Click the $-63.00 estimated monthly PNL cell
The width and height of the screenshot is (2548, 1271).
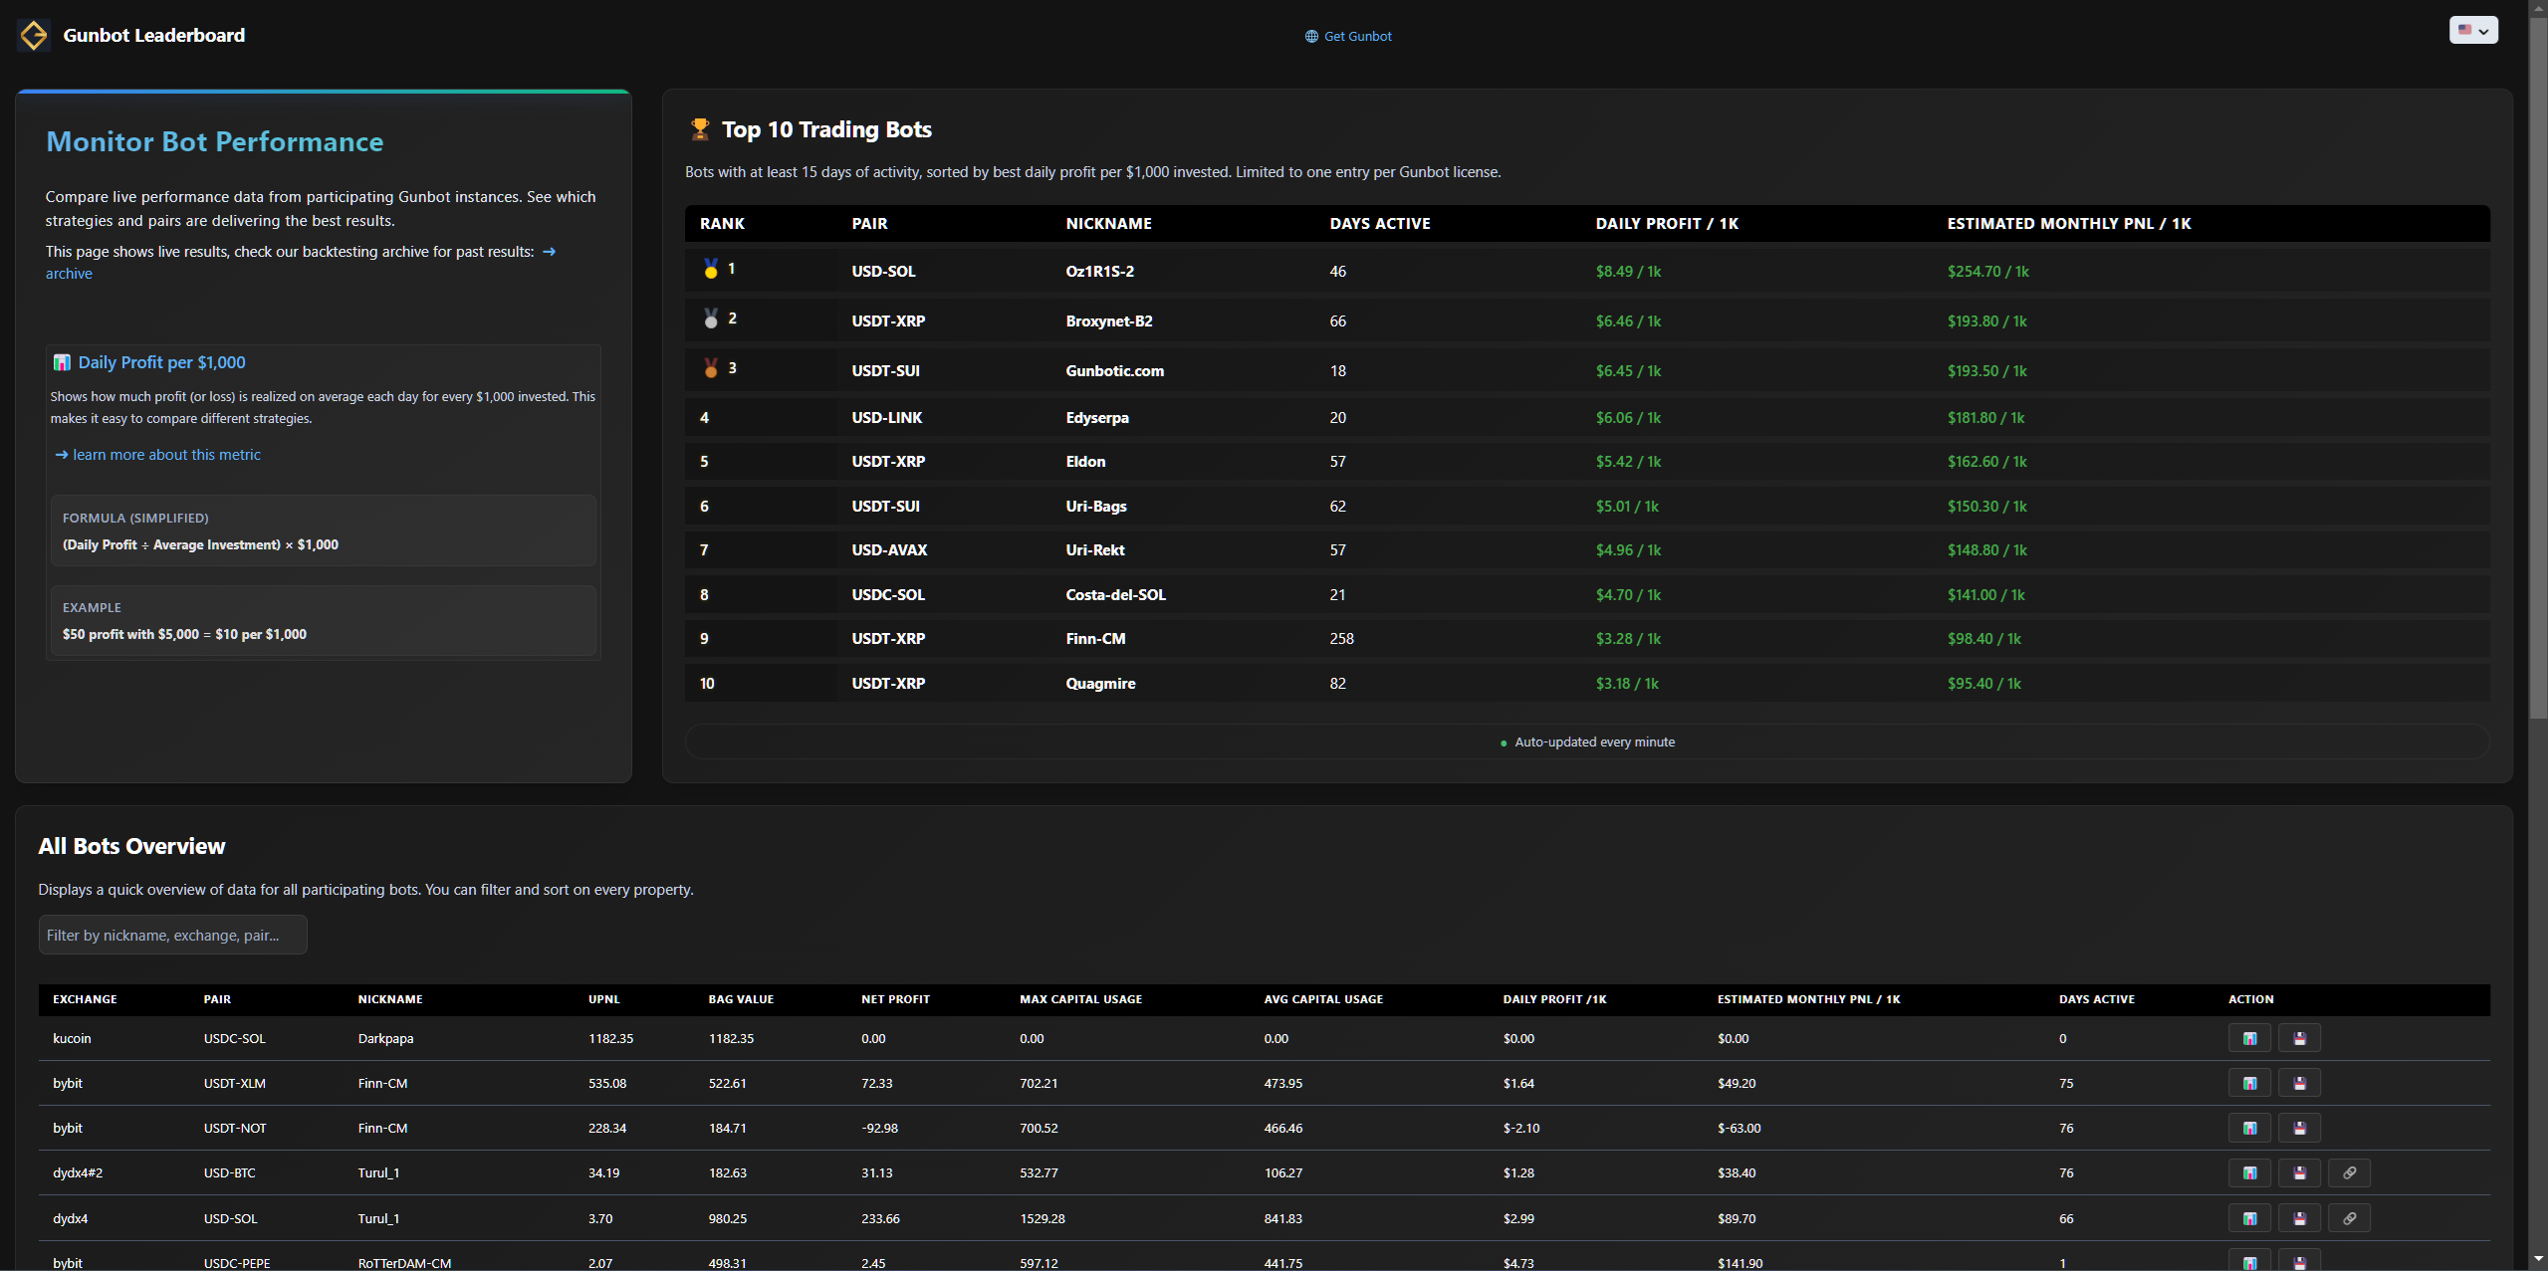(1738, 1128)
